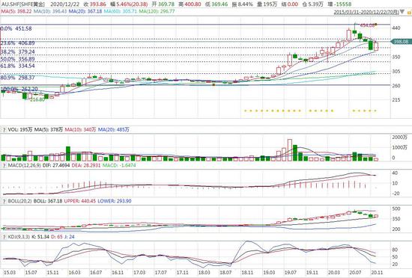The image size is (412, 278).
Task: Click the MA(20): 367.18 indicator label
Action: (85, 11)
